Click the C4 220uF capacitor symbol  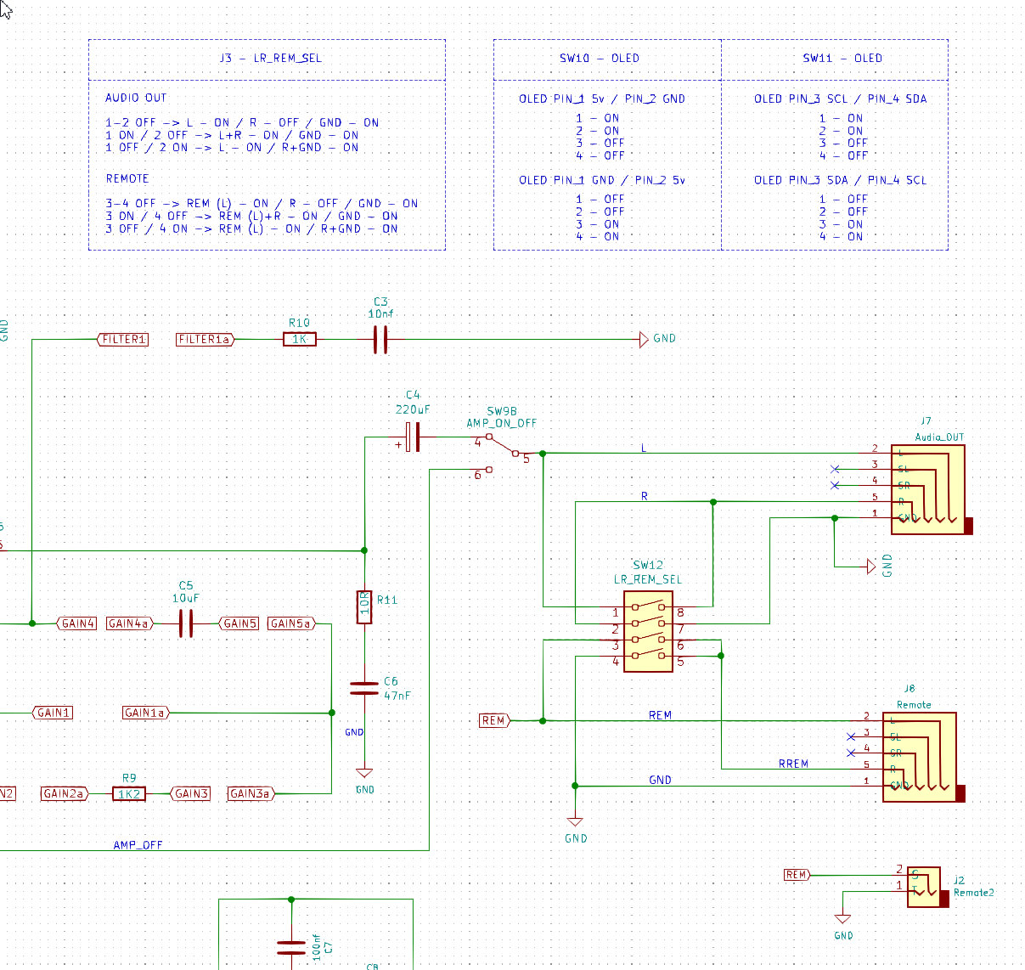pyautogui.click(x=412, y=437)
